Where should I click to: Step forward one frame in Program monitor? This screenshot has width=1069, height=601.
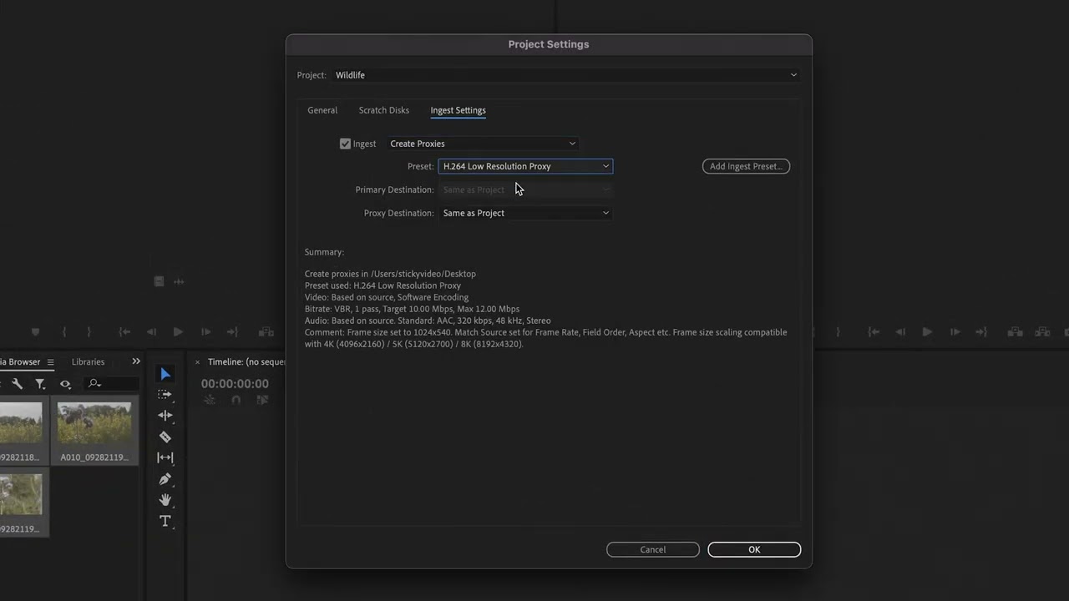[955, 331]
